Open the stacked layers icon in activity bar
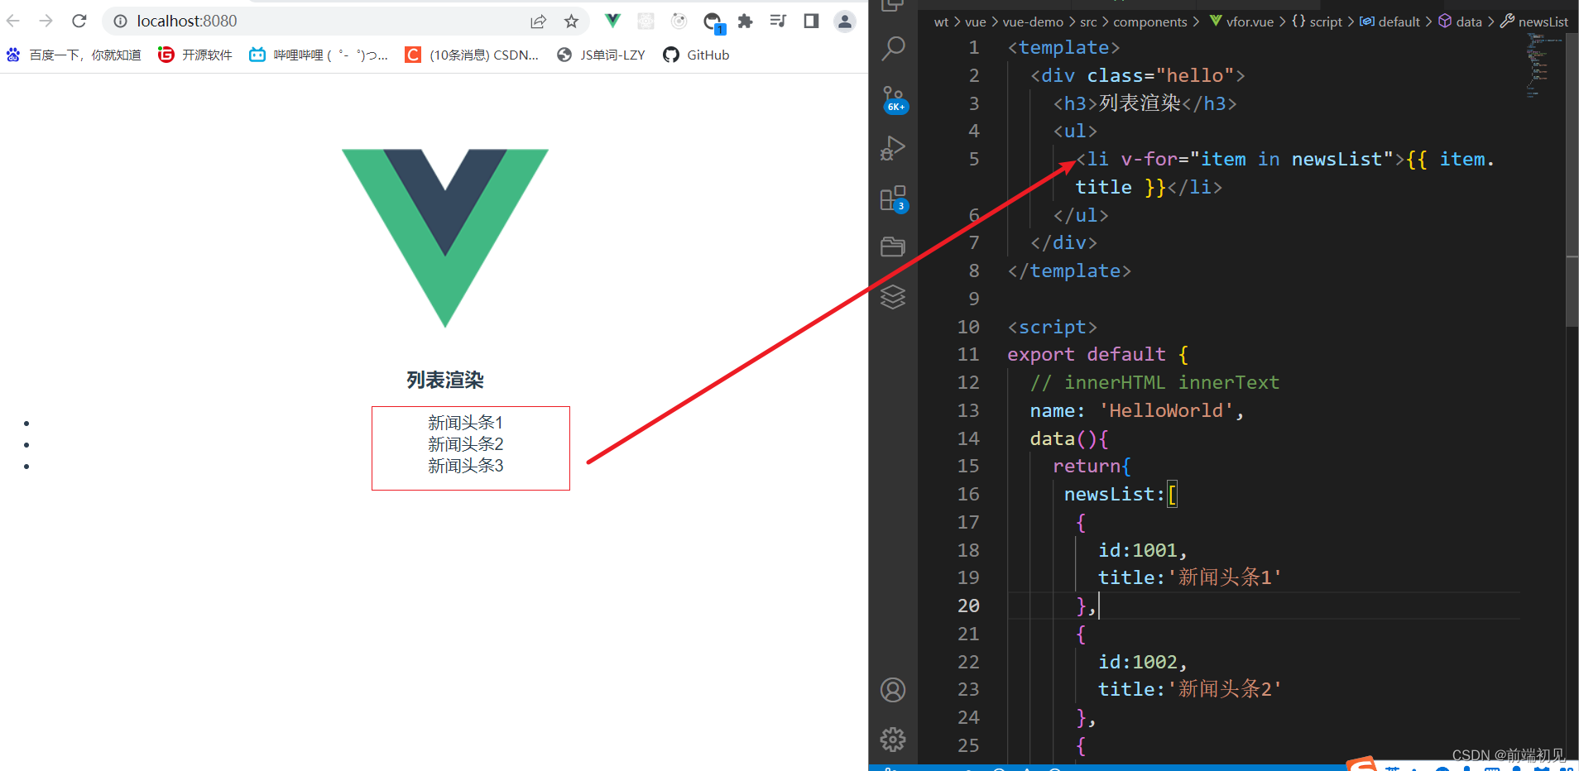Screen dimensions: 1579x771 893,296
